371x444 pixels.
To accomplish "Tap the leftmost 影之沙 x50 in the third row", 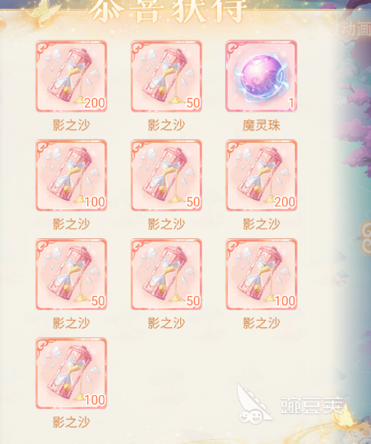I will pos(71,274).
